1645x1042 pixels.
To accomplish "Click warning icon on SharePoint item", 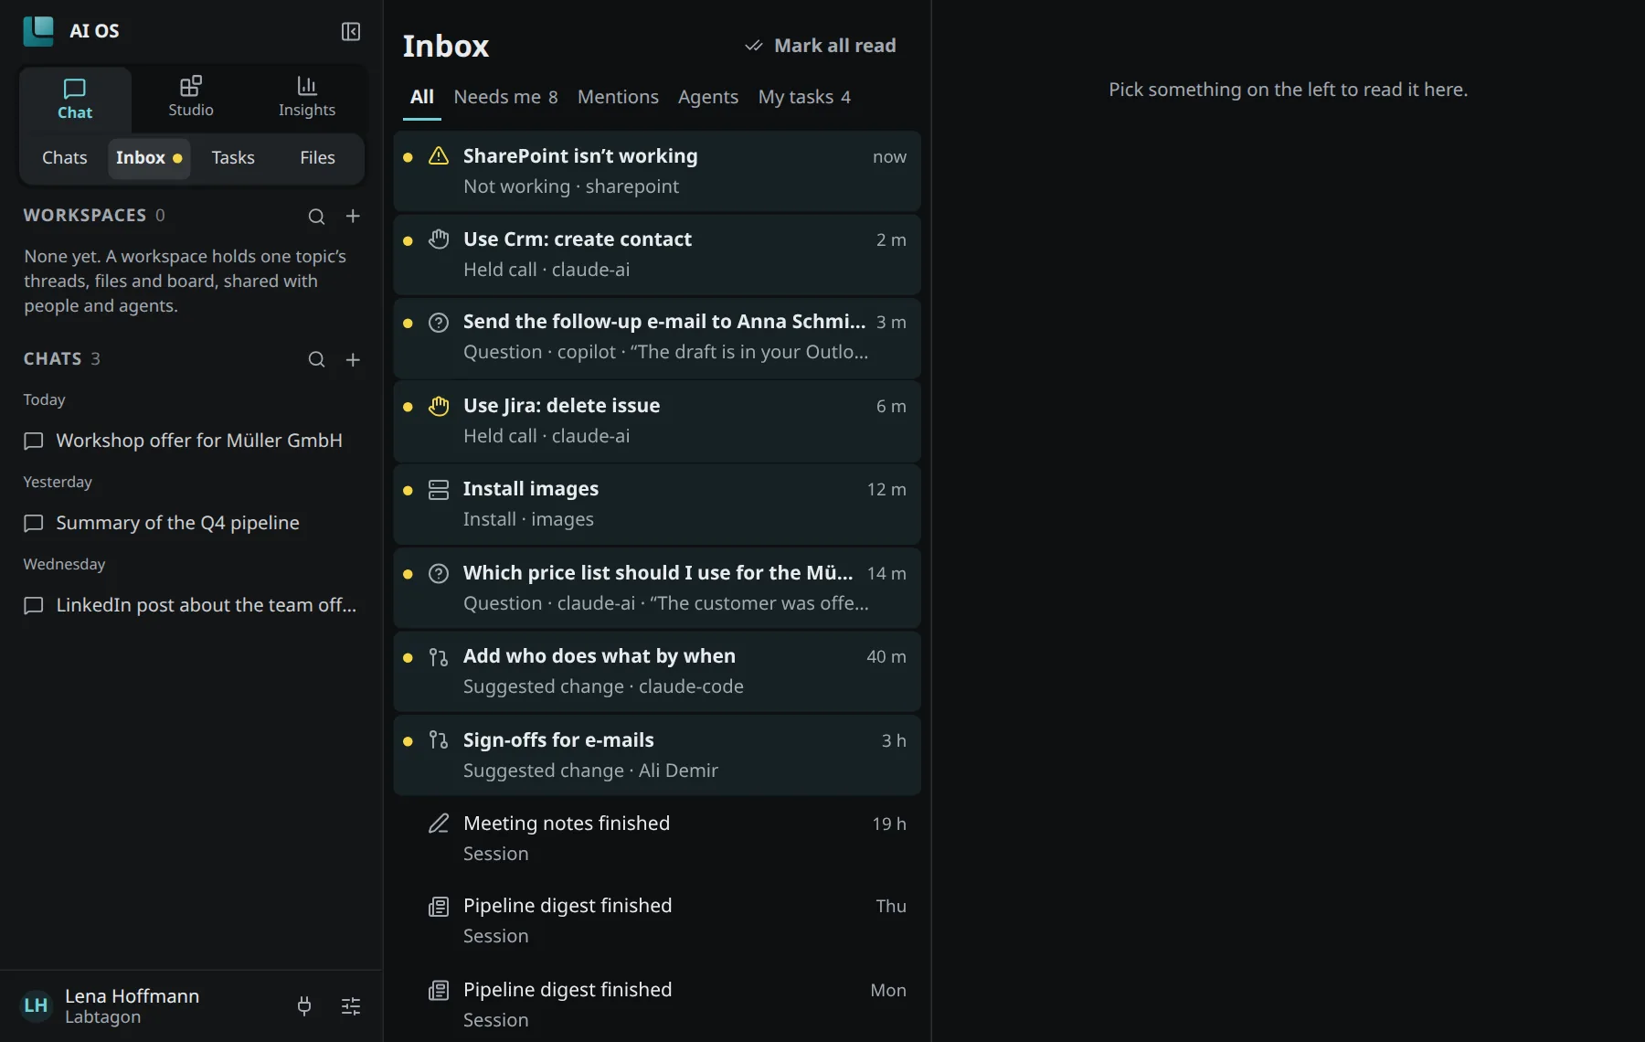I will point(439,156).
